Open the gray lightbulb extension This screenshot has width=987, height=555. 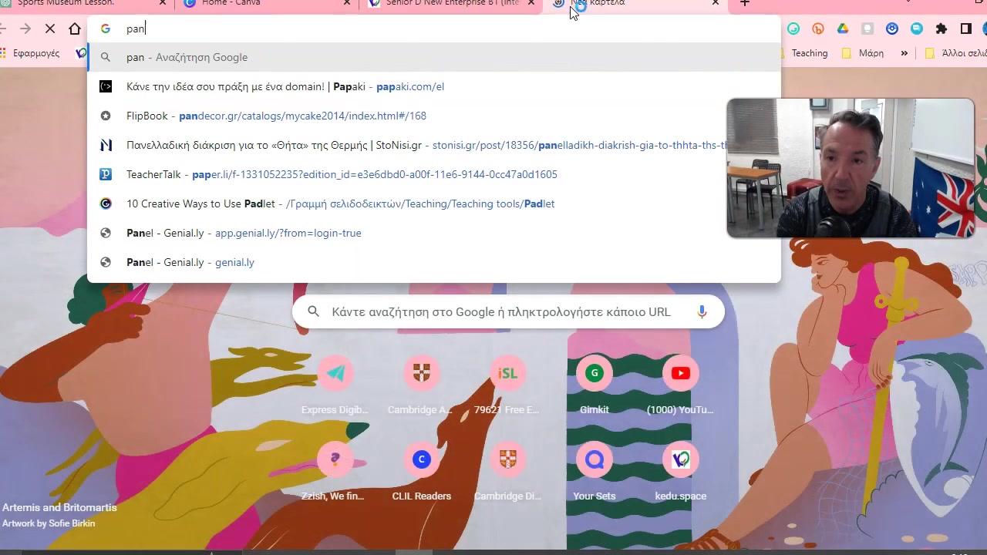(867, 29)
